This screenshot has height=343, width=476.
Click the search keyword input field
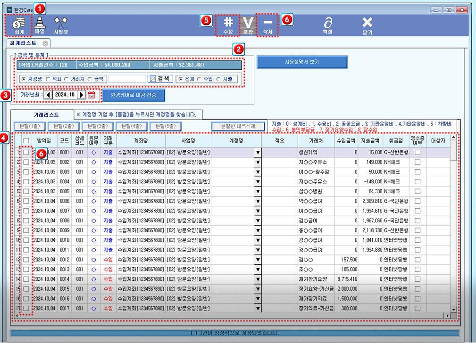point(127,79)
